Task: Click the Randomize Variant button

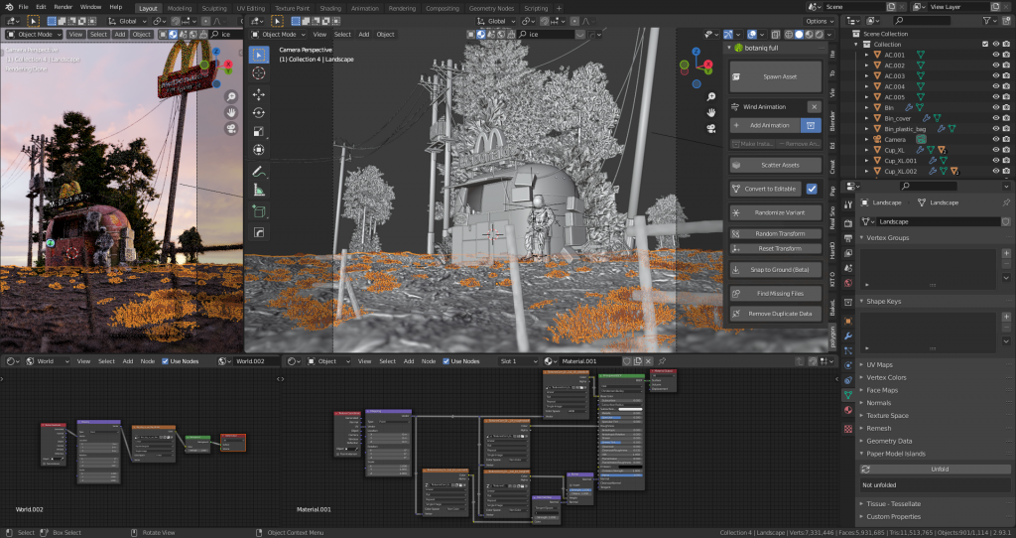Action: pyautogui.click(x=776, y=212)
